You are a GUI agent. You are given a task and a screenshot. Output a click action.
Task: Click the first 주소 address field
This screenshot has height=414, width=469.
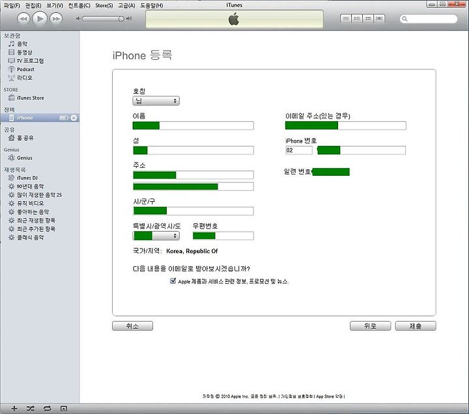[x=193, y=175]
